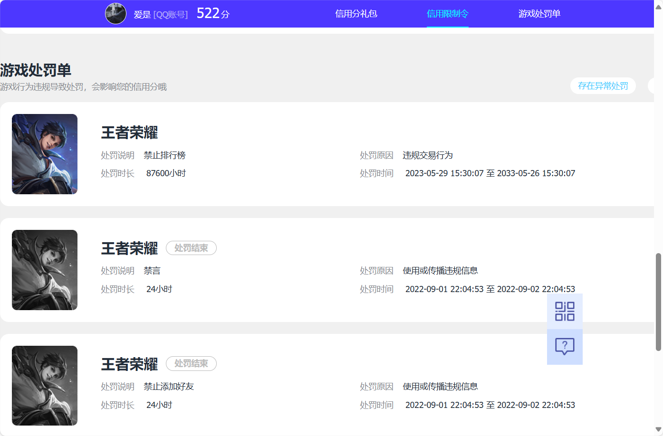Click the 24小时 duration on the 禁言 card
This screenshot has width=663, height=436.
[x=159, y=289]
